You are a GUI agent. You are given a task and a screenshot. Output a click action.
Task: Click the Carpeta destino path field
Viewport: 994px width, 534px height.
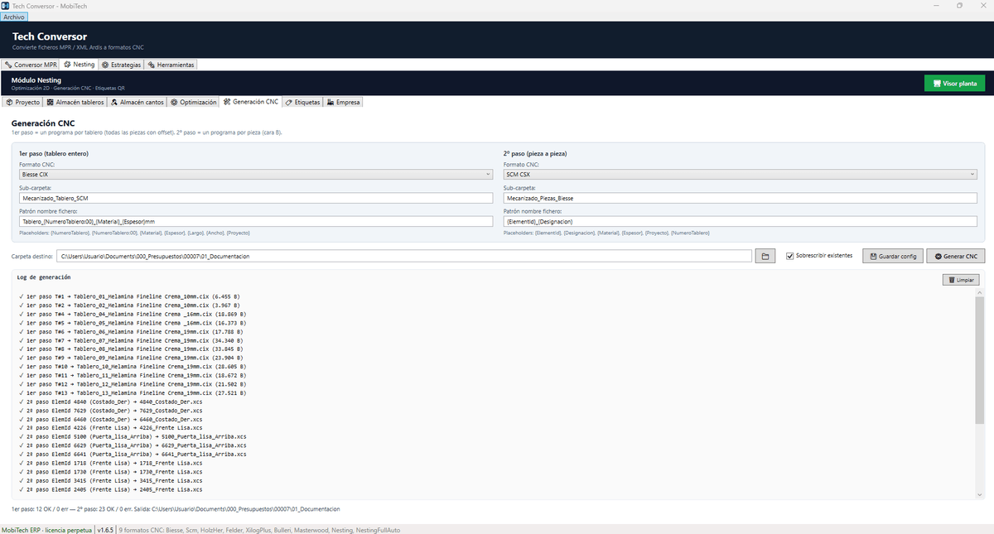pos(404,257)
